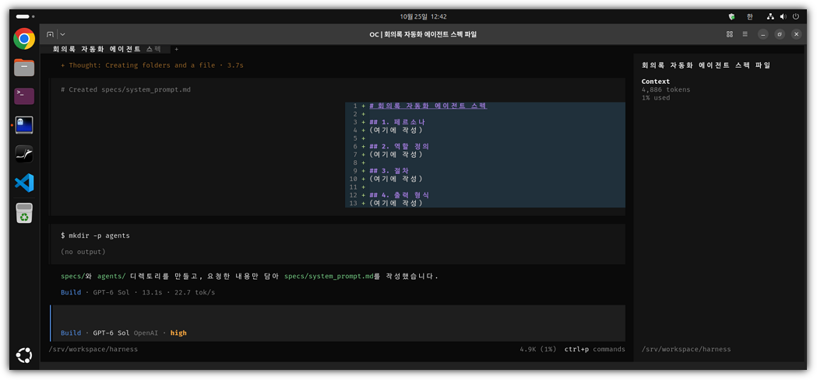Expand the new-tab profile dropdown arrow
This screenshot has height=380, width=817.
[62, 34]
